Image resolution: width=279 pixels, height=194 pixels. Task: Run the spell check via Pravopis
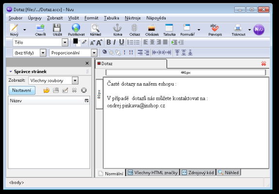[x=215, y=28]
